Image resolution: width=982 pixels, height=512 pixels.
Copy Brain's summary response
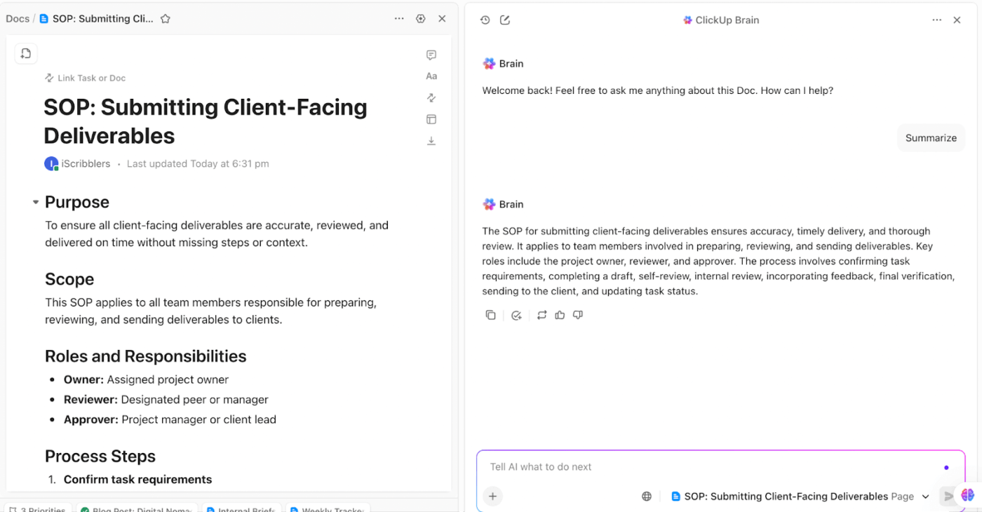(x=491, y=315)
